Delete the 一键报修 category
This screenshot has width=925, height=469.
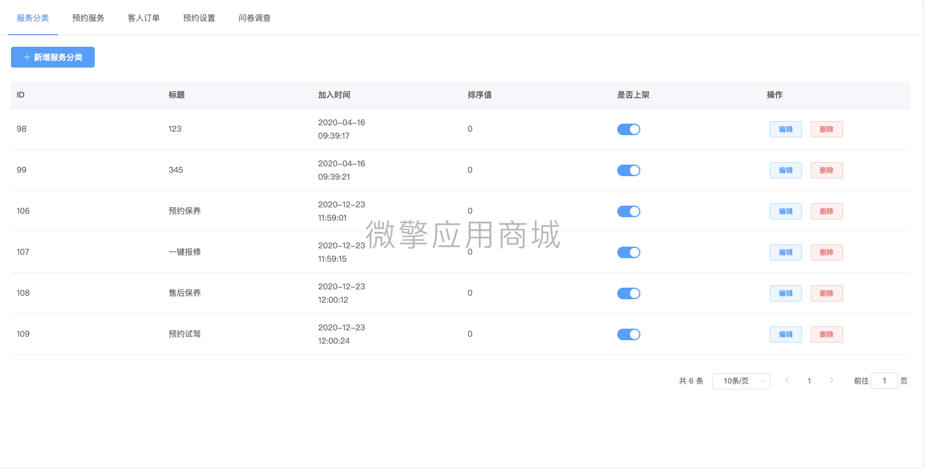click(x=827, y=252)
